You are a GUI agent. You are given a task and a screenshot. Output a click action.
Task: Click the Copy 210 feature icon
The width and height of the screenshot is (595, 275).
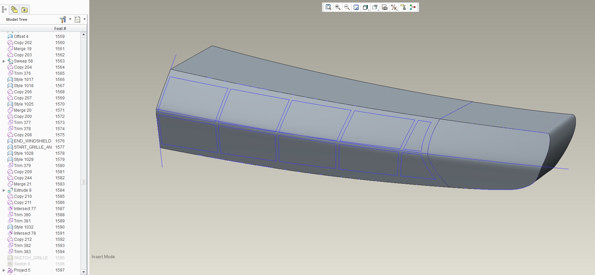tap(10, 196)
